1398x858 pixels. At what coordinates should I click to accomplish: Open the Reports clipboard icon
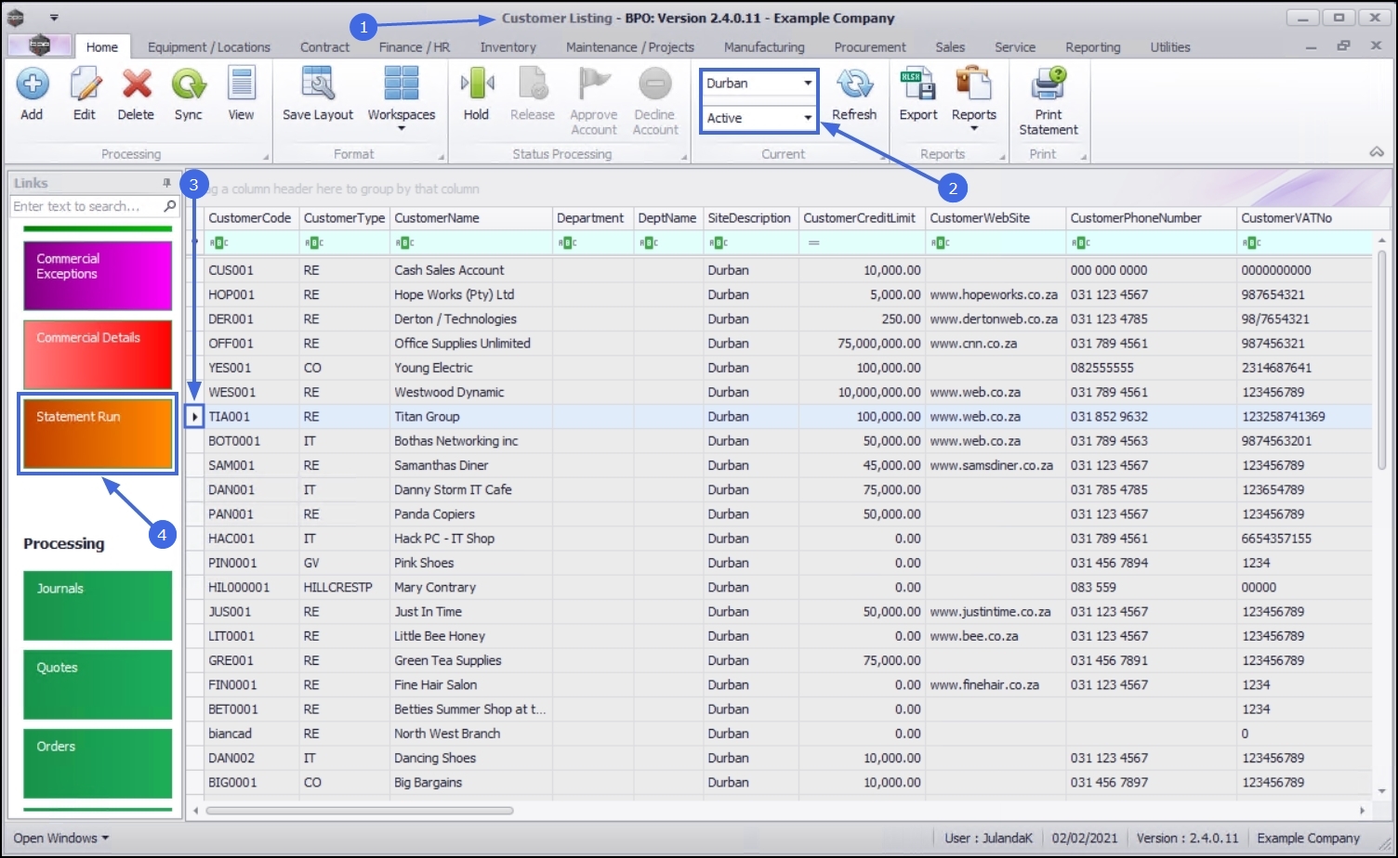tap(974, 84)
